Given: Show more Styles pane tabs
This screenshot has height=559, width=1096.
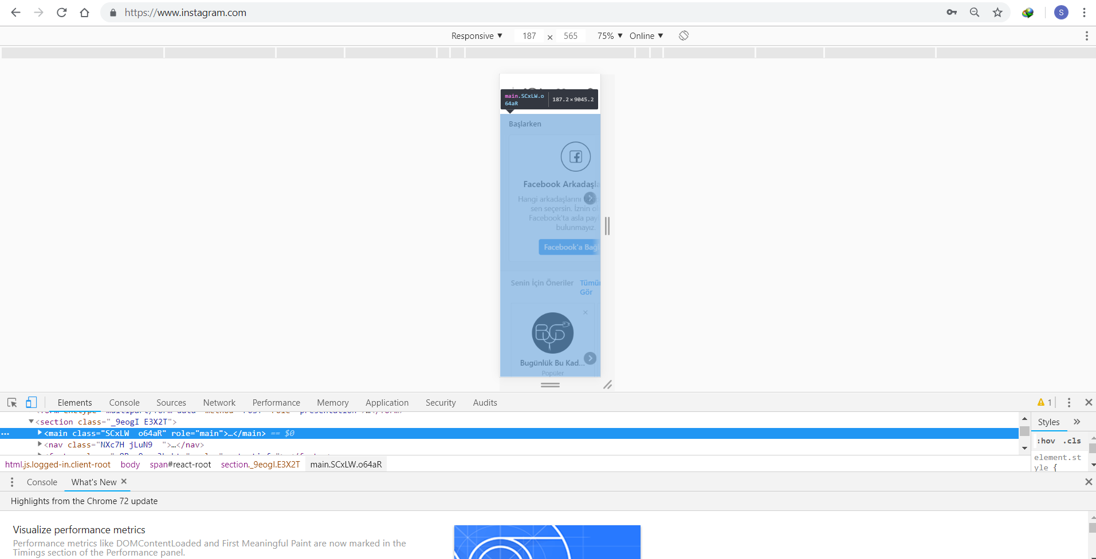Looking at the screenshot, I should 1077,422.
